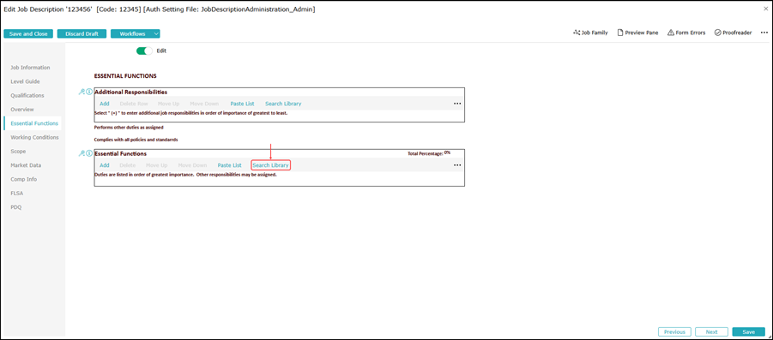Go to Market Data section

(26, 165)
